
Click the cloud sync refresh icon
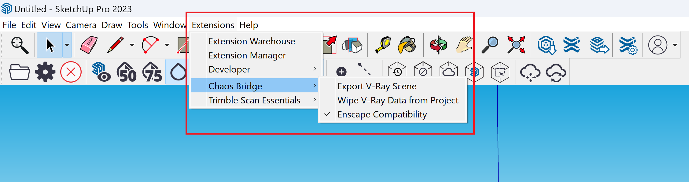556,73
